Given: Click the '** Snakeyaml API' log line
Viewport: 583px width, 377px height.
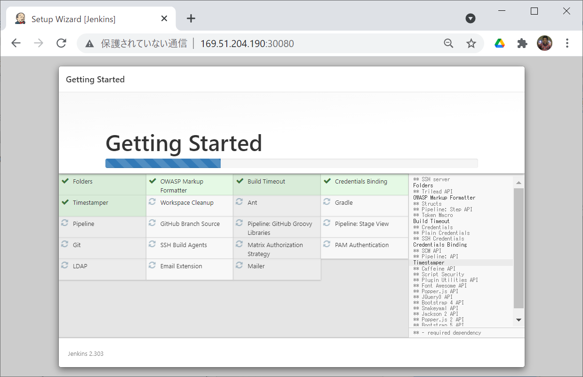Looking at the screenshot, I should tap(436, 308).
